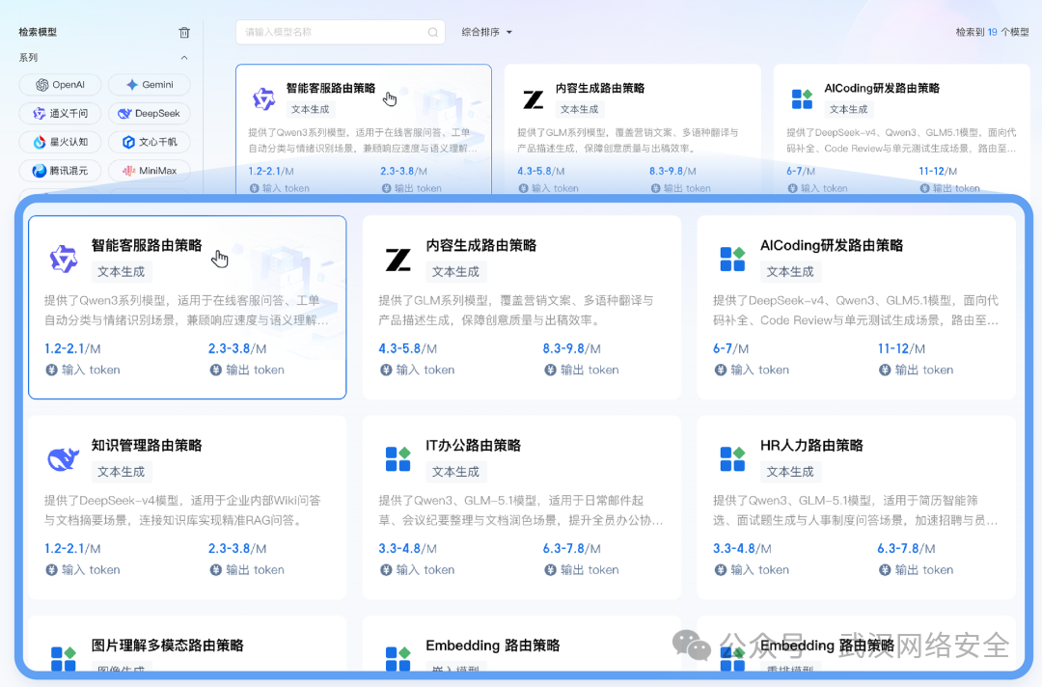
Task: Open the small upper 内容生成路由策略 card title
Action: [x=600, y=88]
